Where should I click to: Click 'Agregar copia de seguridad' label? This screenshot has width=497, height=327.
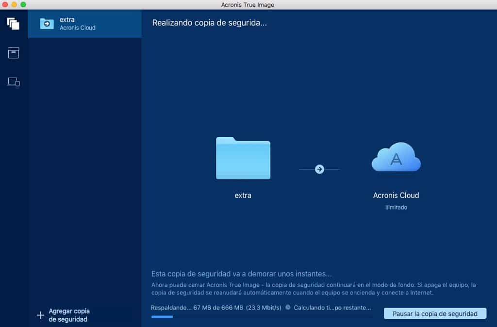click(x=69, y=315)
